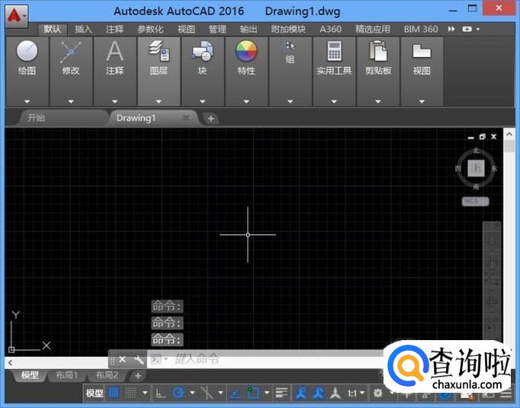Viewport: 520px width, 408px height.
Task: Click the 模型 status bar button
Action: [95, 394]
